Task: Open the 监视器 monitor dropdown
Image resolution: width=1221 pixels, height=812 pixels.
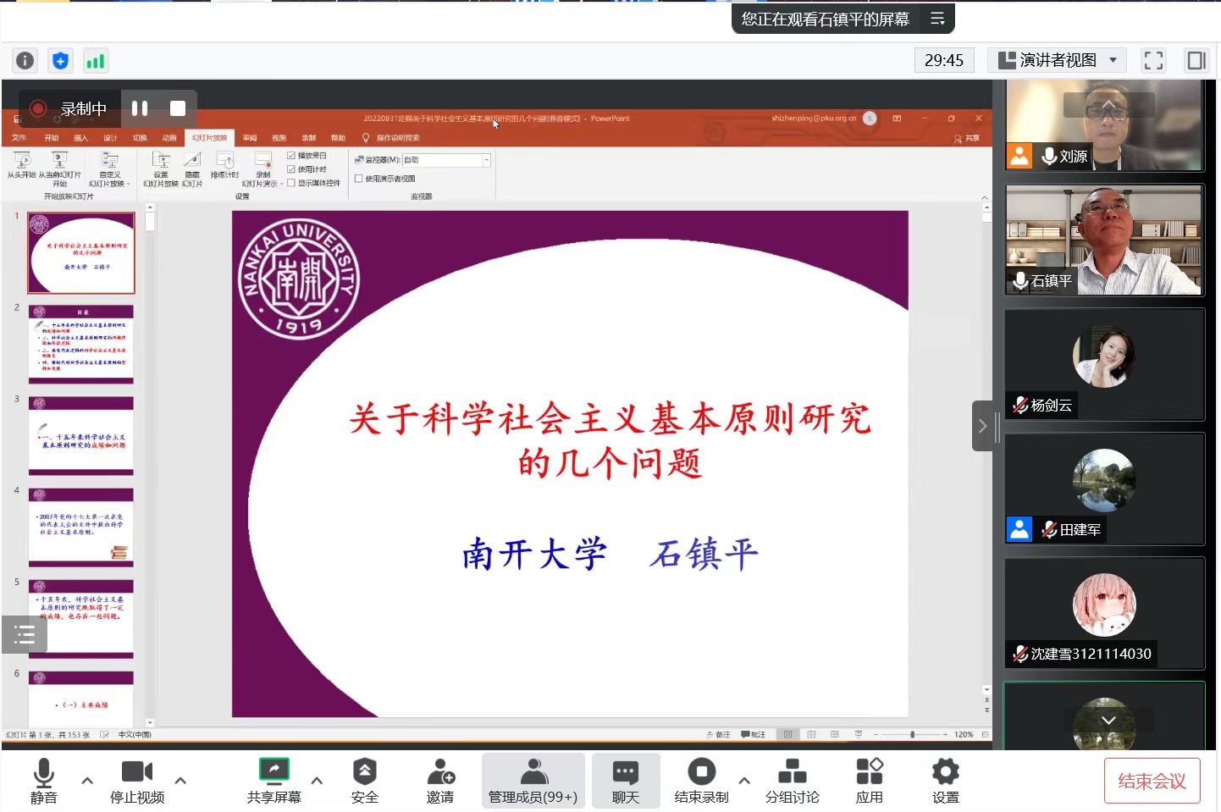Action: tap(486, 160)
